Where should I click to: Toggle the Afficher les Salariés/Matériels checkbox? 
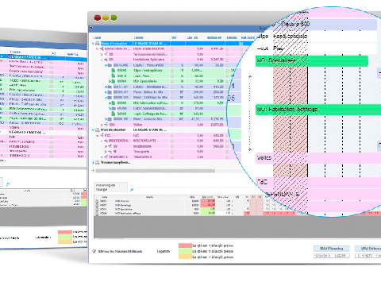click(94, 251)
